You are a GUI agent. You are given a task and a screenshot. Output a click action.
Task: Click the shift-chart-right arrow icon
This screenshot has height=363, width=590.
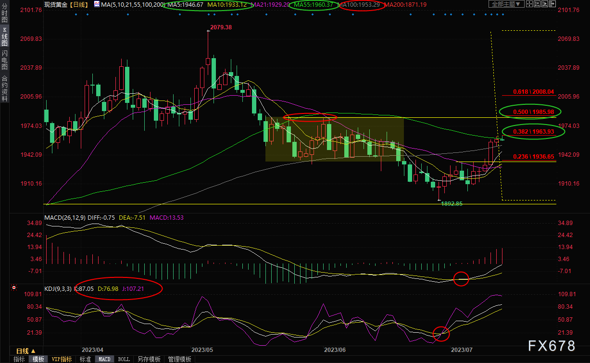552,4
